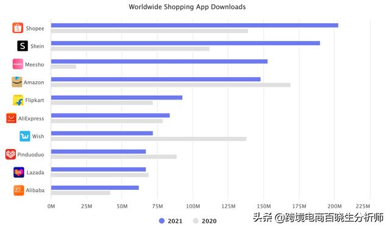Select Wish's 2020 gray bar
Viewport: 390px width, 229px height.
click(149, 139)
